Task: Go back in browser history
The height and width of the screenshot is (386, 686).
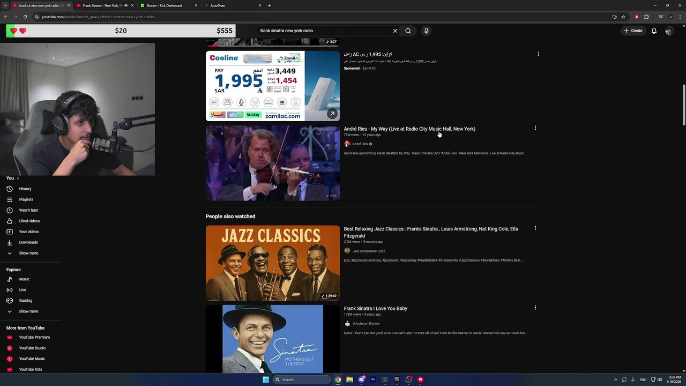Action: [x=6, y=17]
